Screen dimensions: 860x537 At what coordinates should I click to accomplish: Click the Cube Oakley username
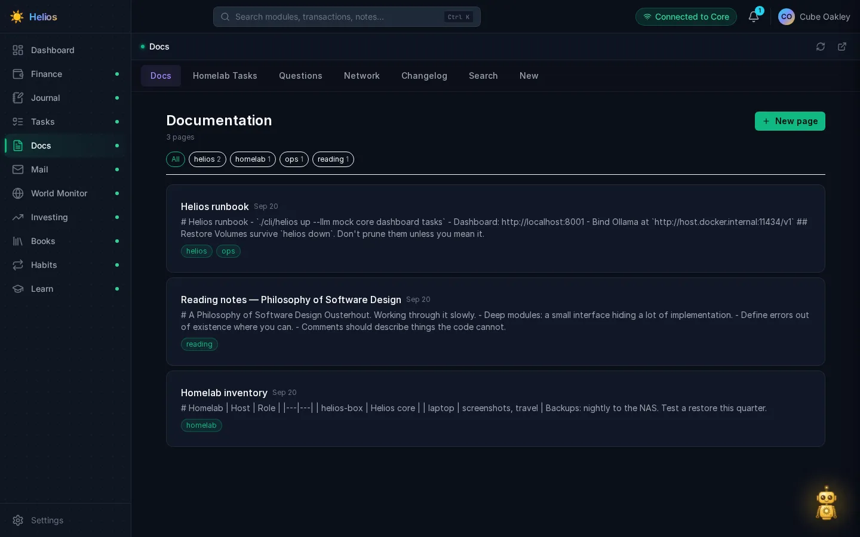[825, 17]
